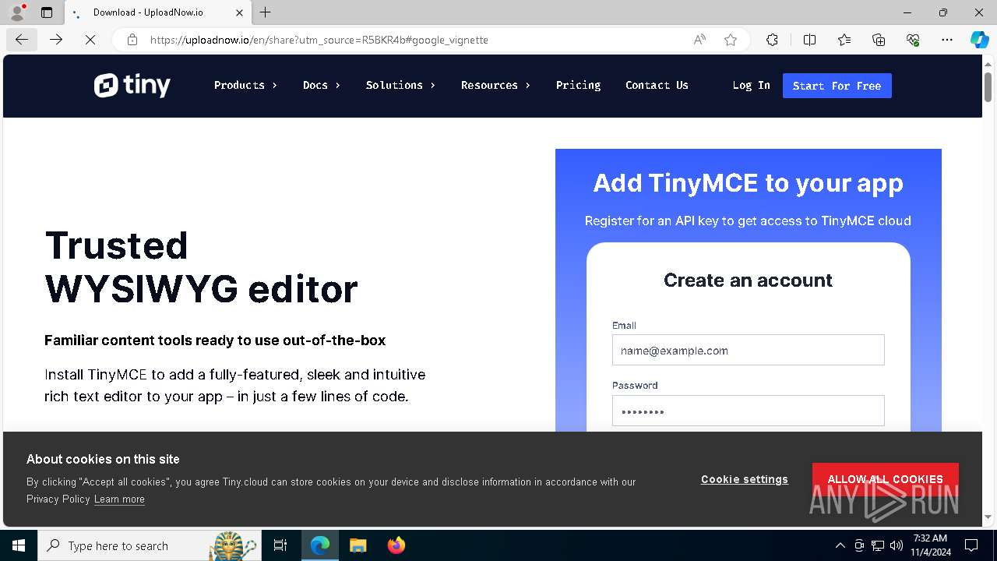Screen dimensions: 997x561
Task: Open the Collections icon
Action: (879, 40)
